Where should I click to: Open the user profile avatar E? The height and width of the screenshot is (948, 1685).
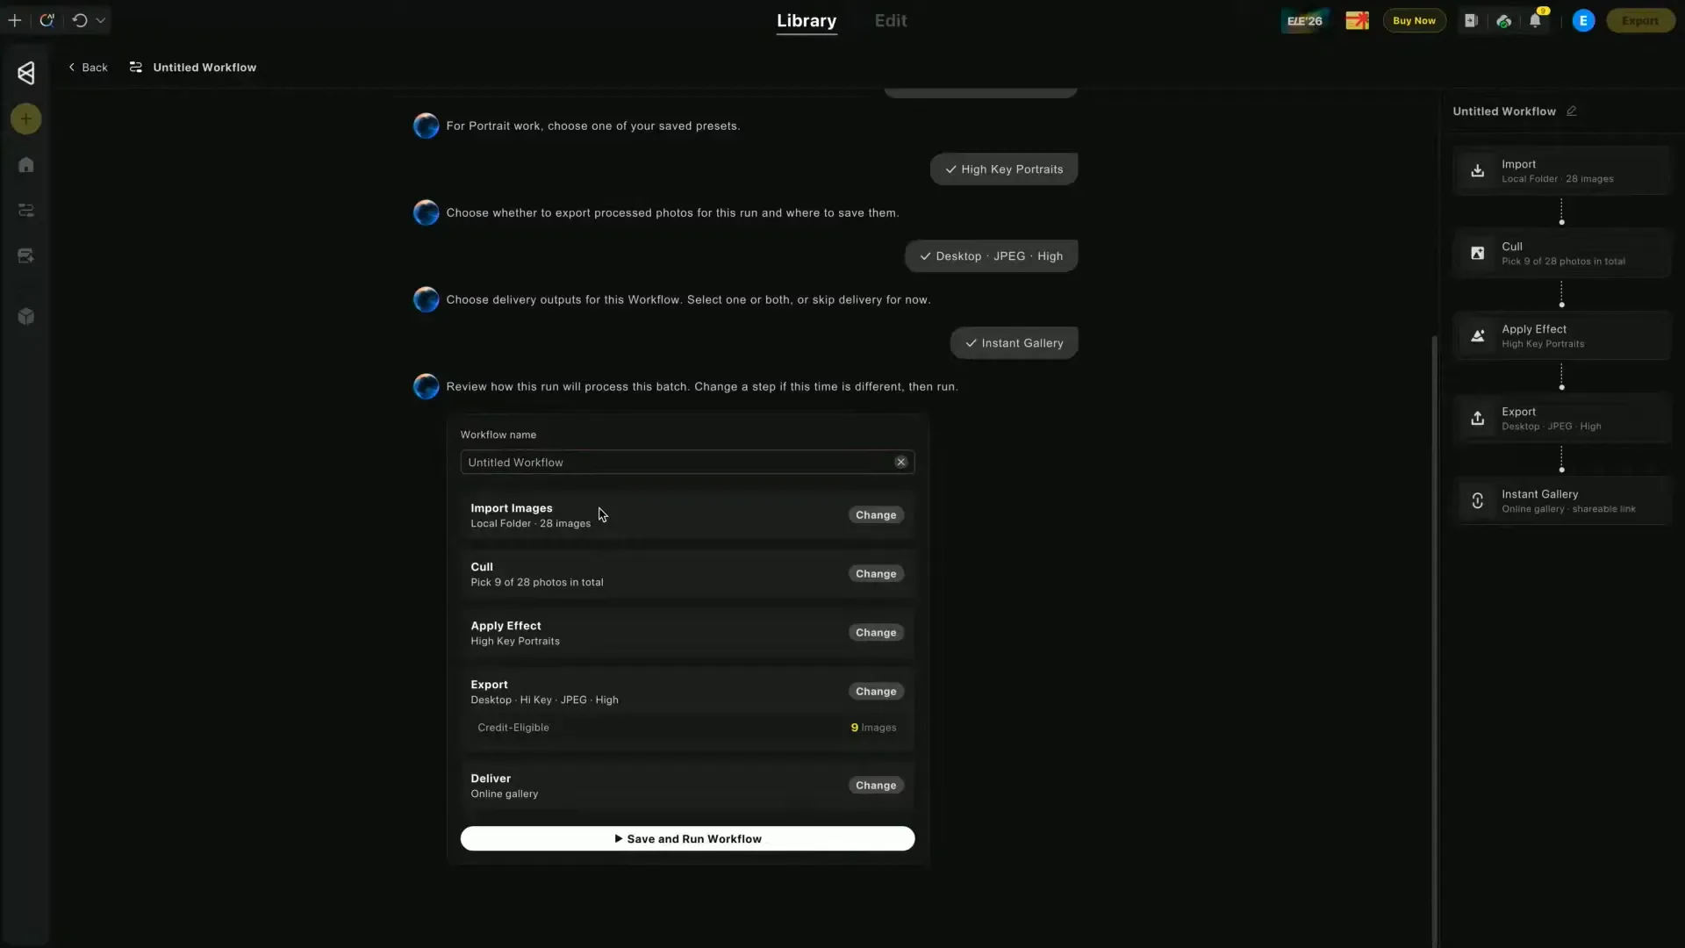pyautogui.click(x=1583, y=20)
